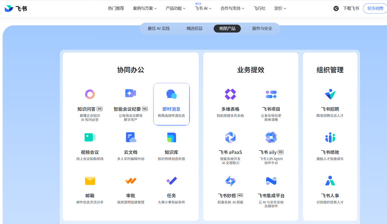The image size is (387, 224).
Task: Click the 协同办公 section heading
Action: [131, 70]
